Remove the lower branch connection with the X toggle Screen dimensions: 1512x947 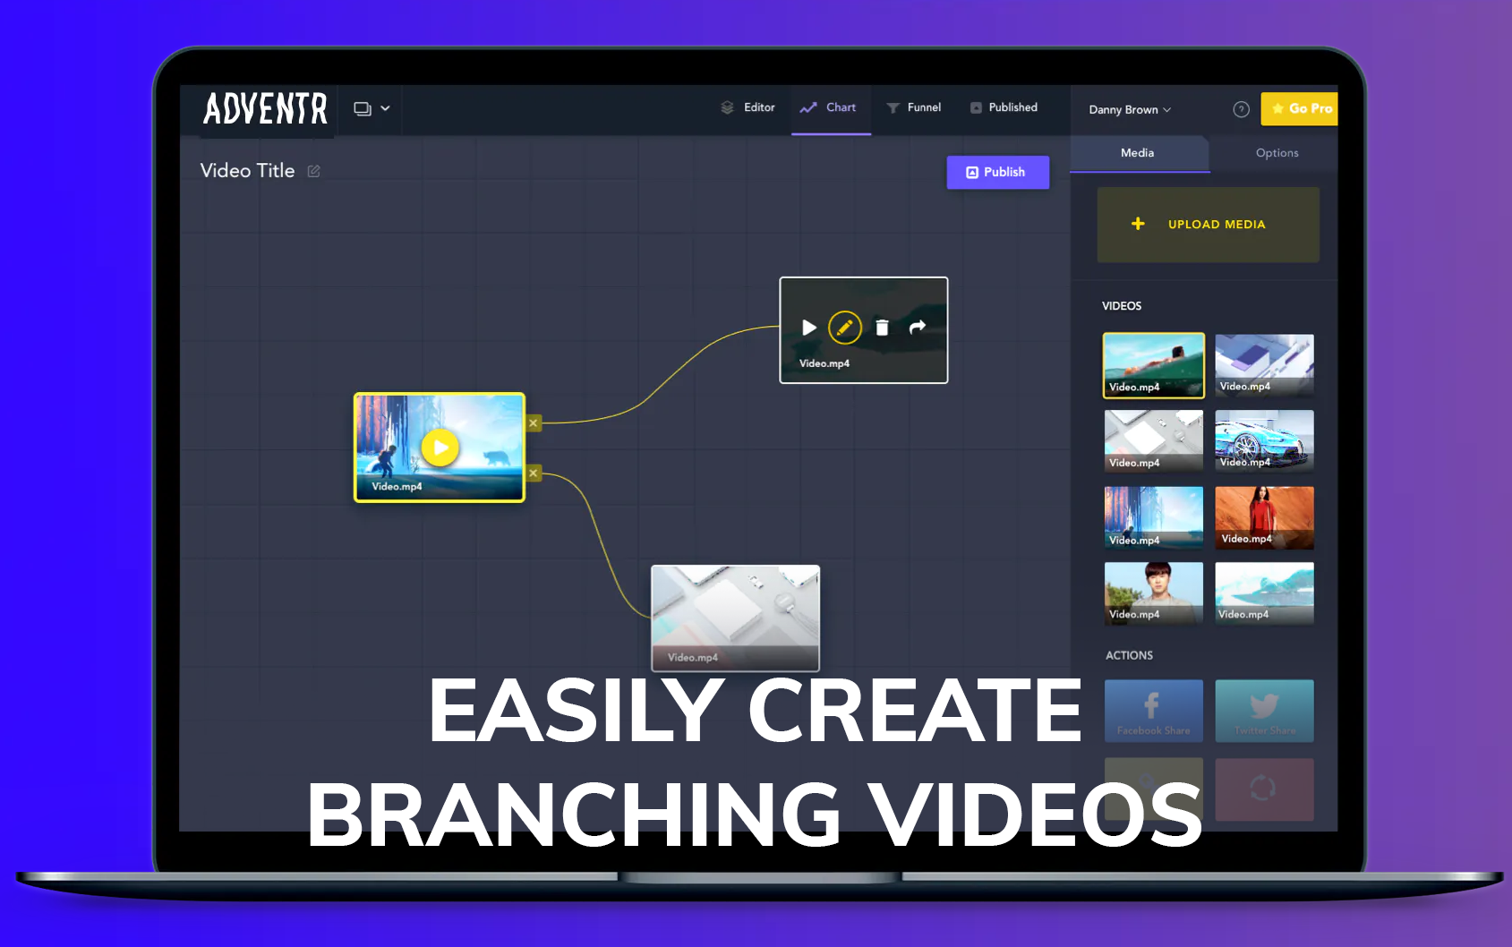click(533, 473)
